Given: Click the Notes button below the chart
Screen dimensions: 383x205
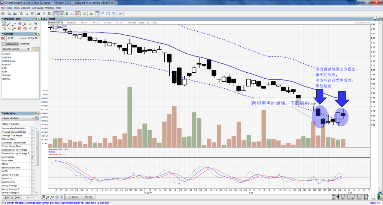Looking at the screenshot, I should [x=73, y=197].
